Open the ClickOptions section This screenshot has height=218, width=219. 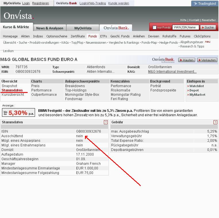[x=202, y=36]
